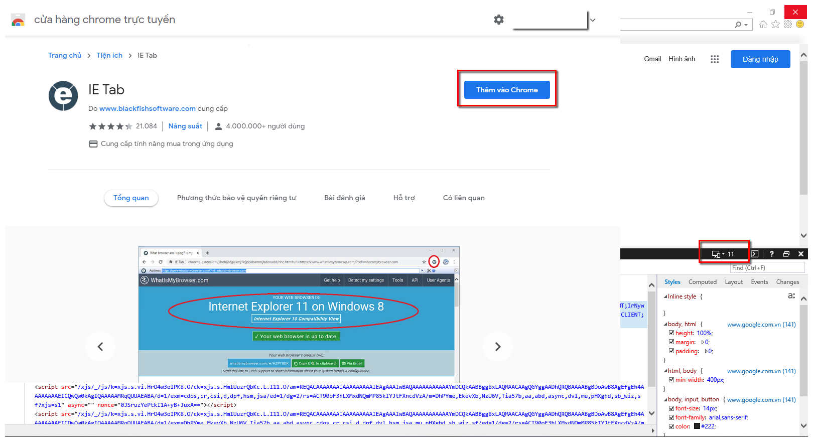Uncheck the height 100% style property
The width and height of the screenshot is (813, 442).
[671, 333]
